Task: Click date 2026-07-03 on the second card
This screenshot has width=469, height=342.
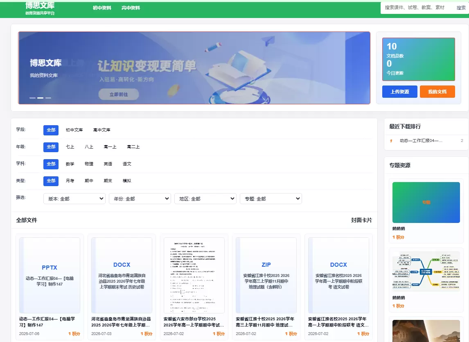Action: 101,334
